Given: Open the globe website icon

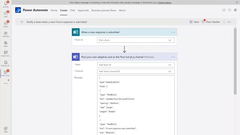Looking at the screenshot, I should (235, 10).
